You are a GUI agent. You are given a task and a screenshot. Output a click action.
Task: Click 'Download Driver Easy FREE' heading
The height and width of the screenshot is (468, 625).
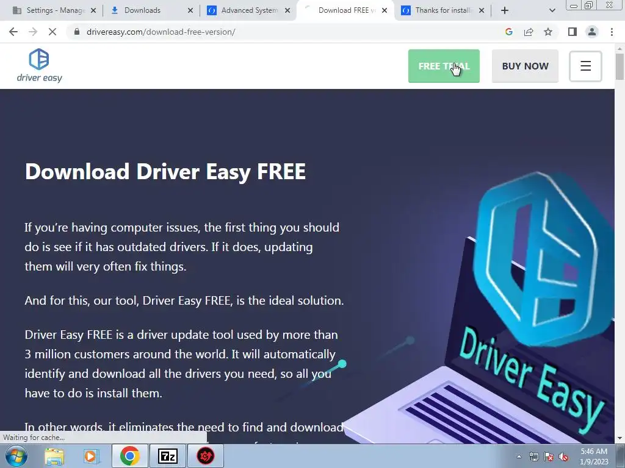click(x=165, y=172)
